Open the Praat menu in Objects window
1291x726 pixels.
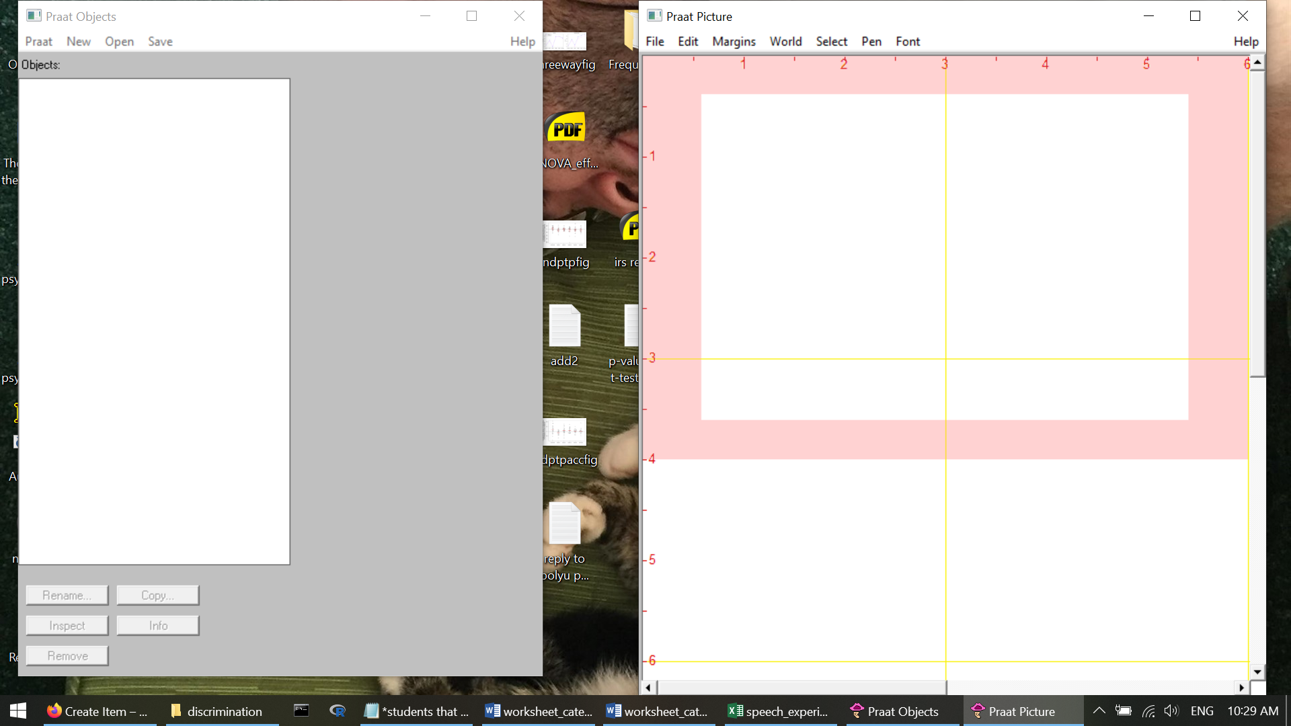(x=38, y=41)
